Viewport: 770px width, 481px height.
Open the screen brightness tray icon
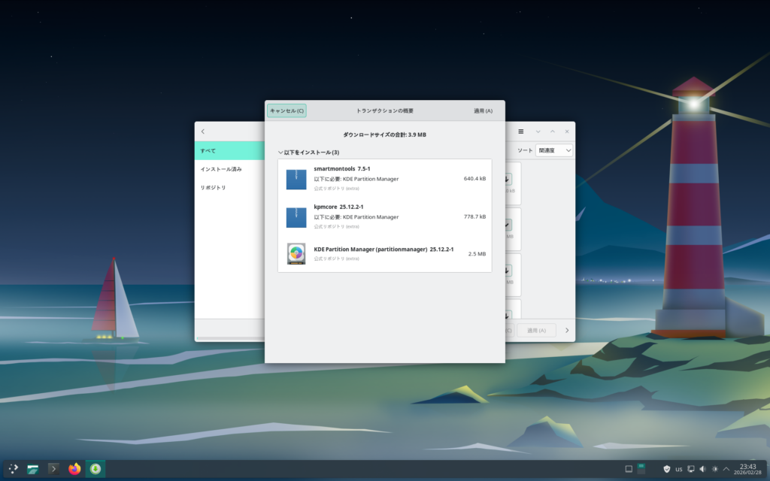tap(714, 469)
